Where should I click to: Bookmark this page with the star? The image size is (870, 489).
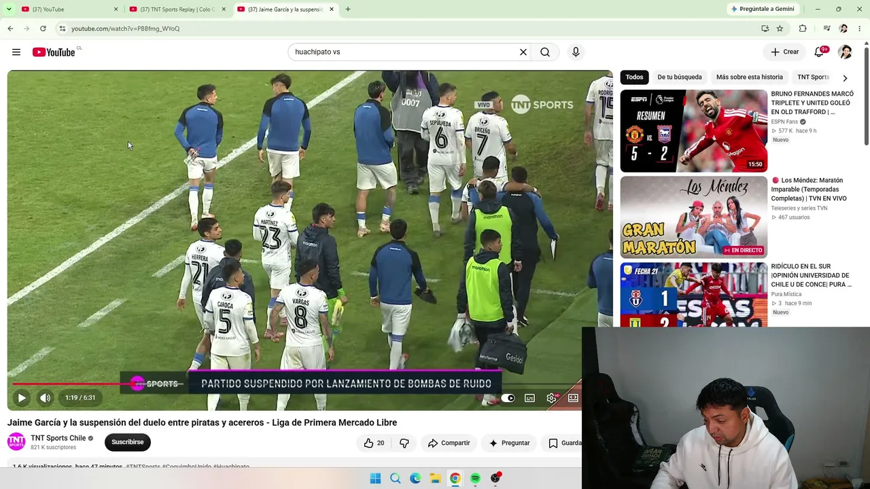pos(780,29)
